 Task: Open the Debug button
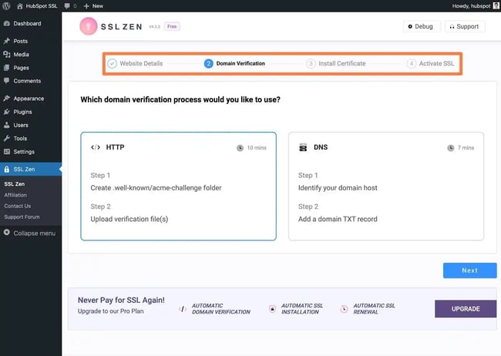click(422, 26)
